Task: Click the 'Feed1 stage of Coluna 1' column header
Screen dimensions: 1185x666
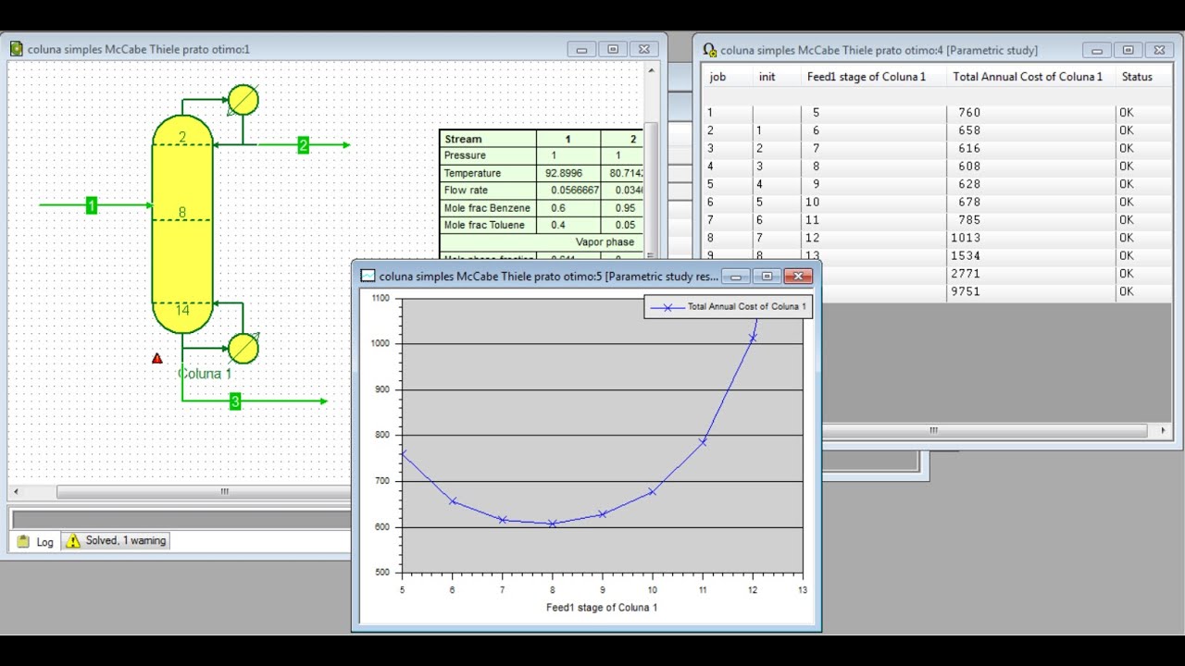Action: 867,77
